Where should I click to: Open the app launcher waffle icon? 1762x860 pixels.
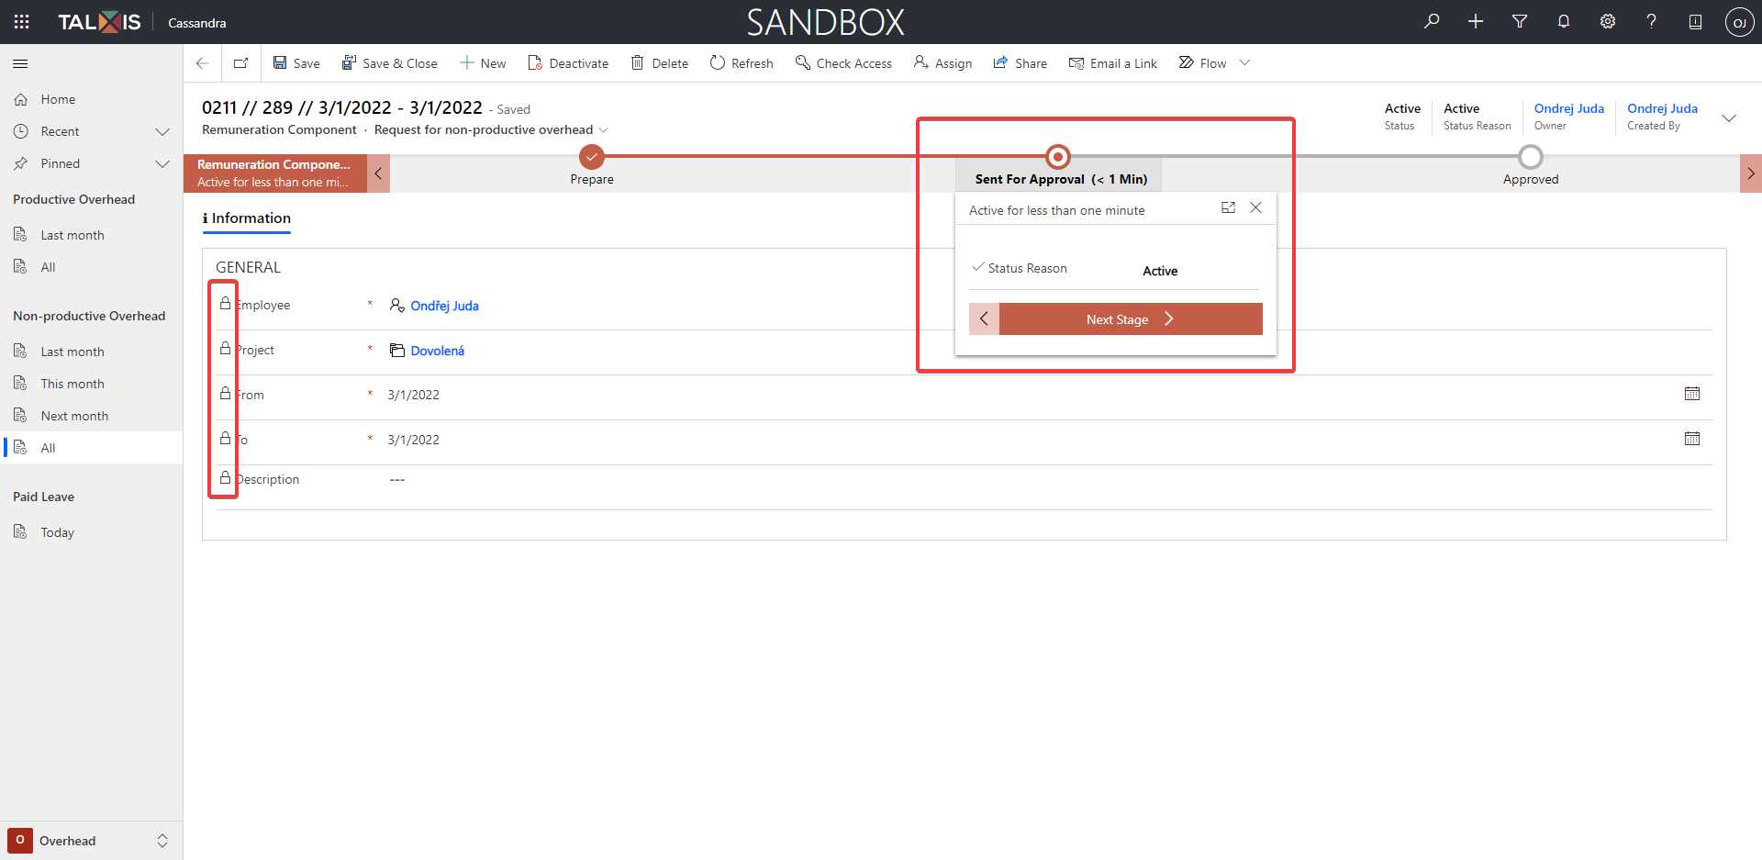pos(21,22)
